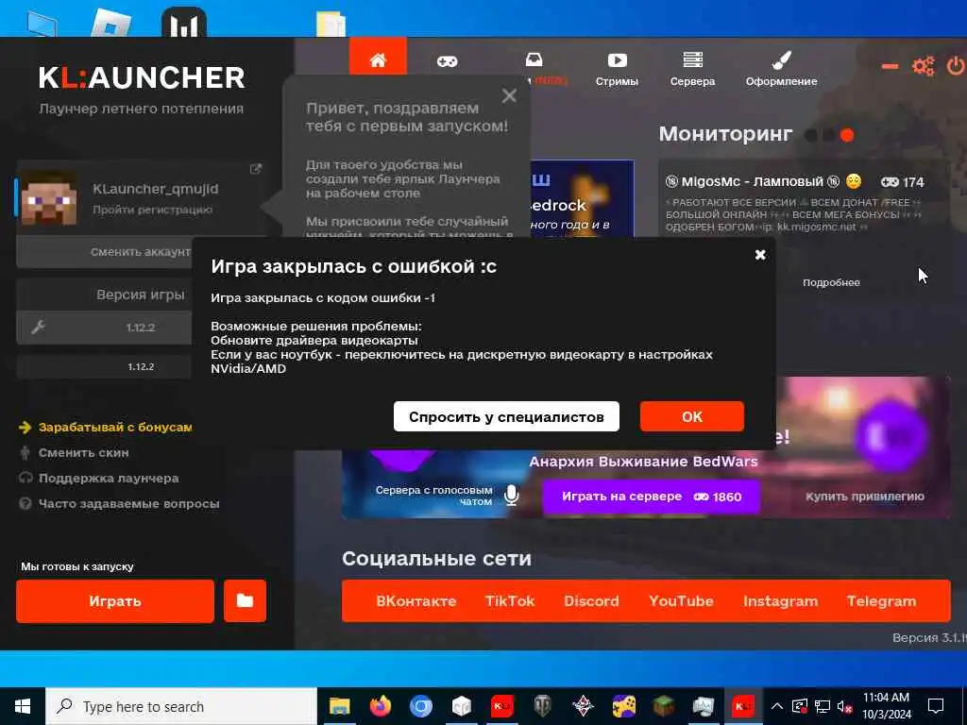Image resolution: width=967 pixels, height=725 pixels.
Task: Open the Roblox desktop icon
Action: click(x=111, y=24)
